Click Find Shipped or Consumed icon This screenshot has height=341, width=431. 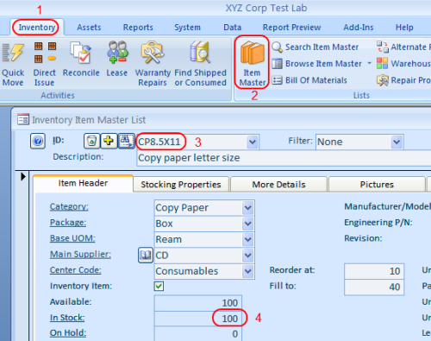200,53
